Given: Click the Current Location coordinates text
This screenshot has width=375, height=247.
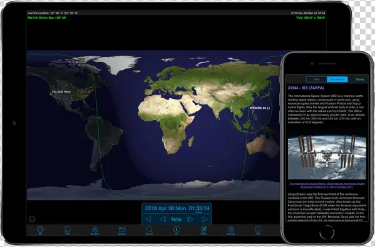Looking at the screenshot, I should 52,13.
